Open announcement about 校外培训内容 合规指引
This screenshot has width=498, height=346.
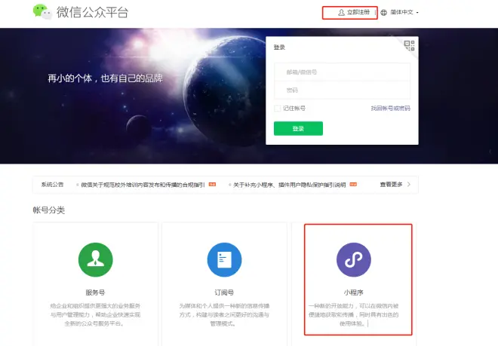[143, 185]
